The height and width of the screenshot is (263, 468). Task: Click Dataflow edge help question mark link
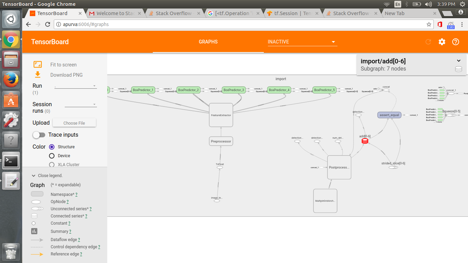pos(79,240)
